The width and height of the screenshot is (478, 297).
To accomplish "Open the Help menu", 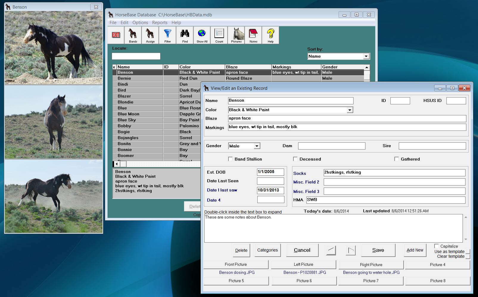I will point(176,23).
